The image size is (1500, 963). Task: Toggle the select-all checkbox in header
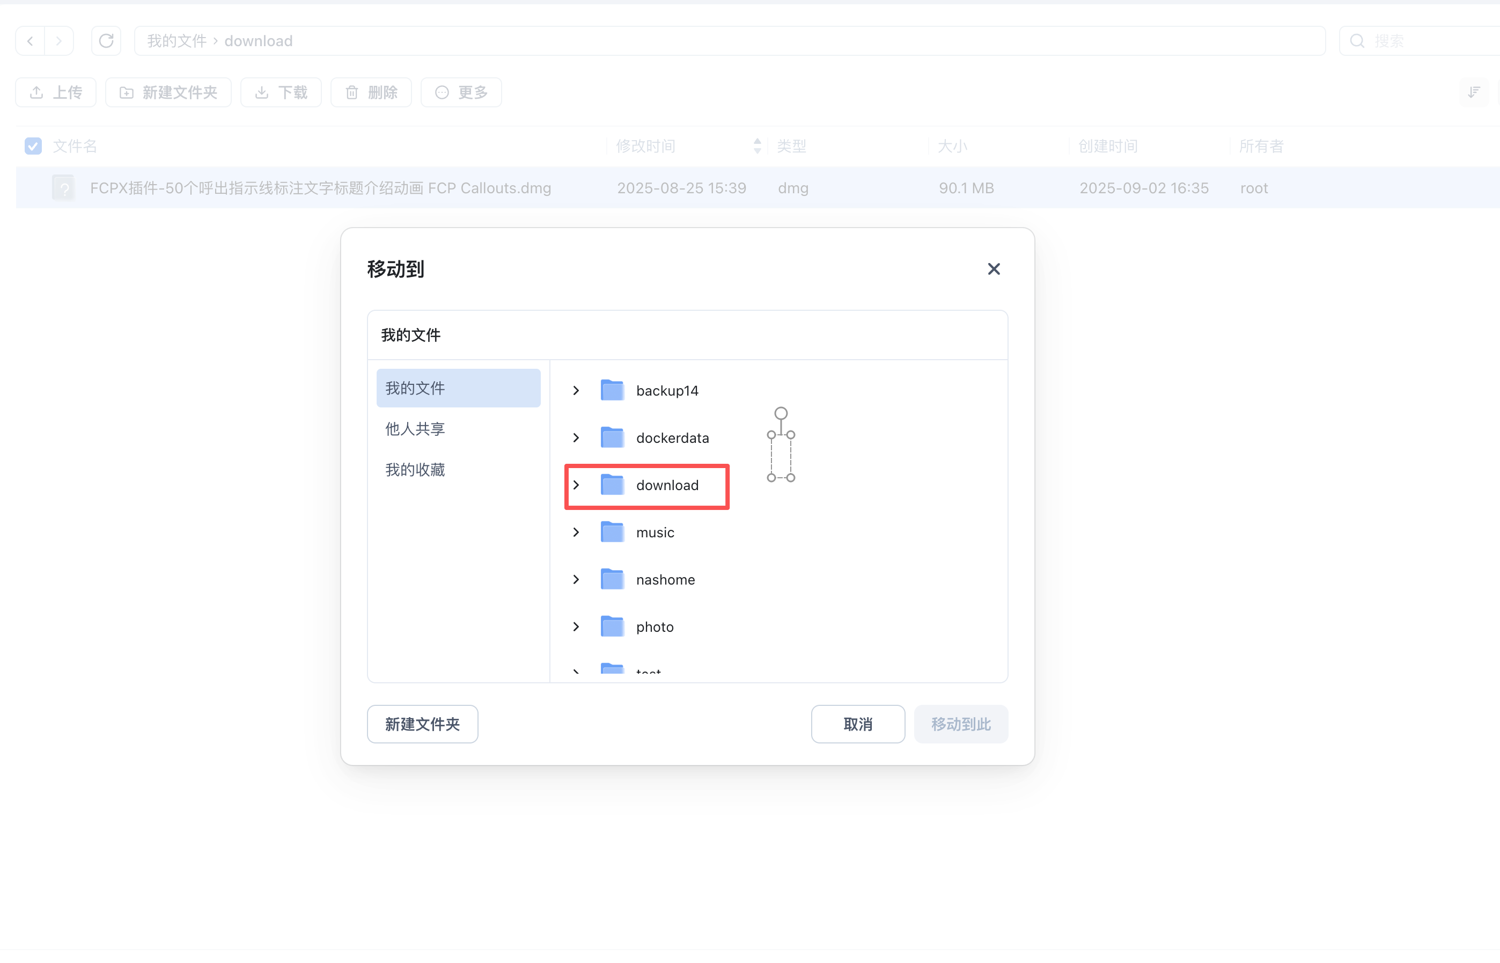point(33,147)
